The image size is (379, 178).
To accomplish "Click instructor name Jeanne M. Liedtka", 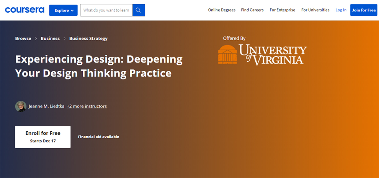I will click(46, 106).
